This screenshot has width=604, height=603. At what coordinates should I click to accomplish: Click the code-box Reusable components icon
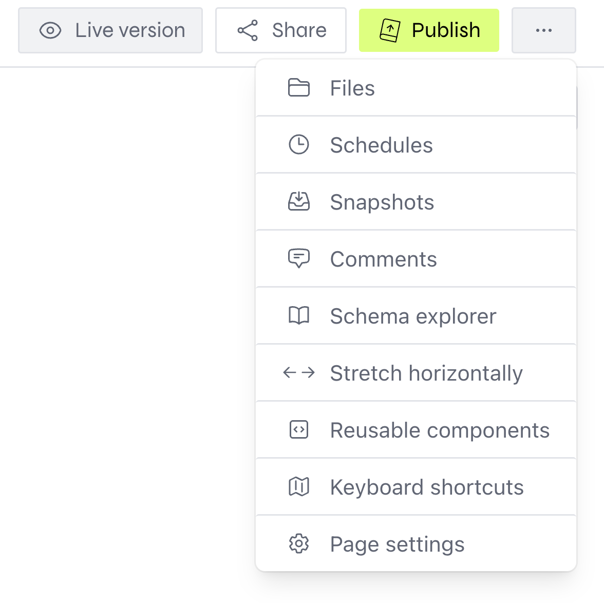coord(299,429)
